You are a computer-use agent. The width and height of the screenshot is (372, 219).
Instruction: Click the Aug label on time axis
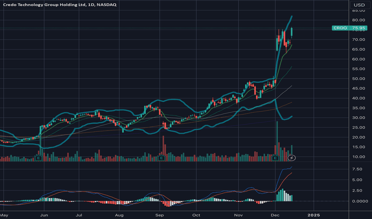point(119,215)
